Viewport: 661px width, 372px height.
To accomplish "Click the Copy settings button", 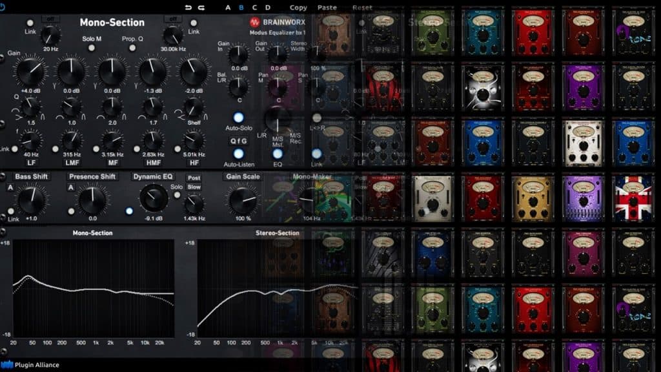I will coord(298,8).
